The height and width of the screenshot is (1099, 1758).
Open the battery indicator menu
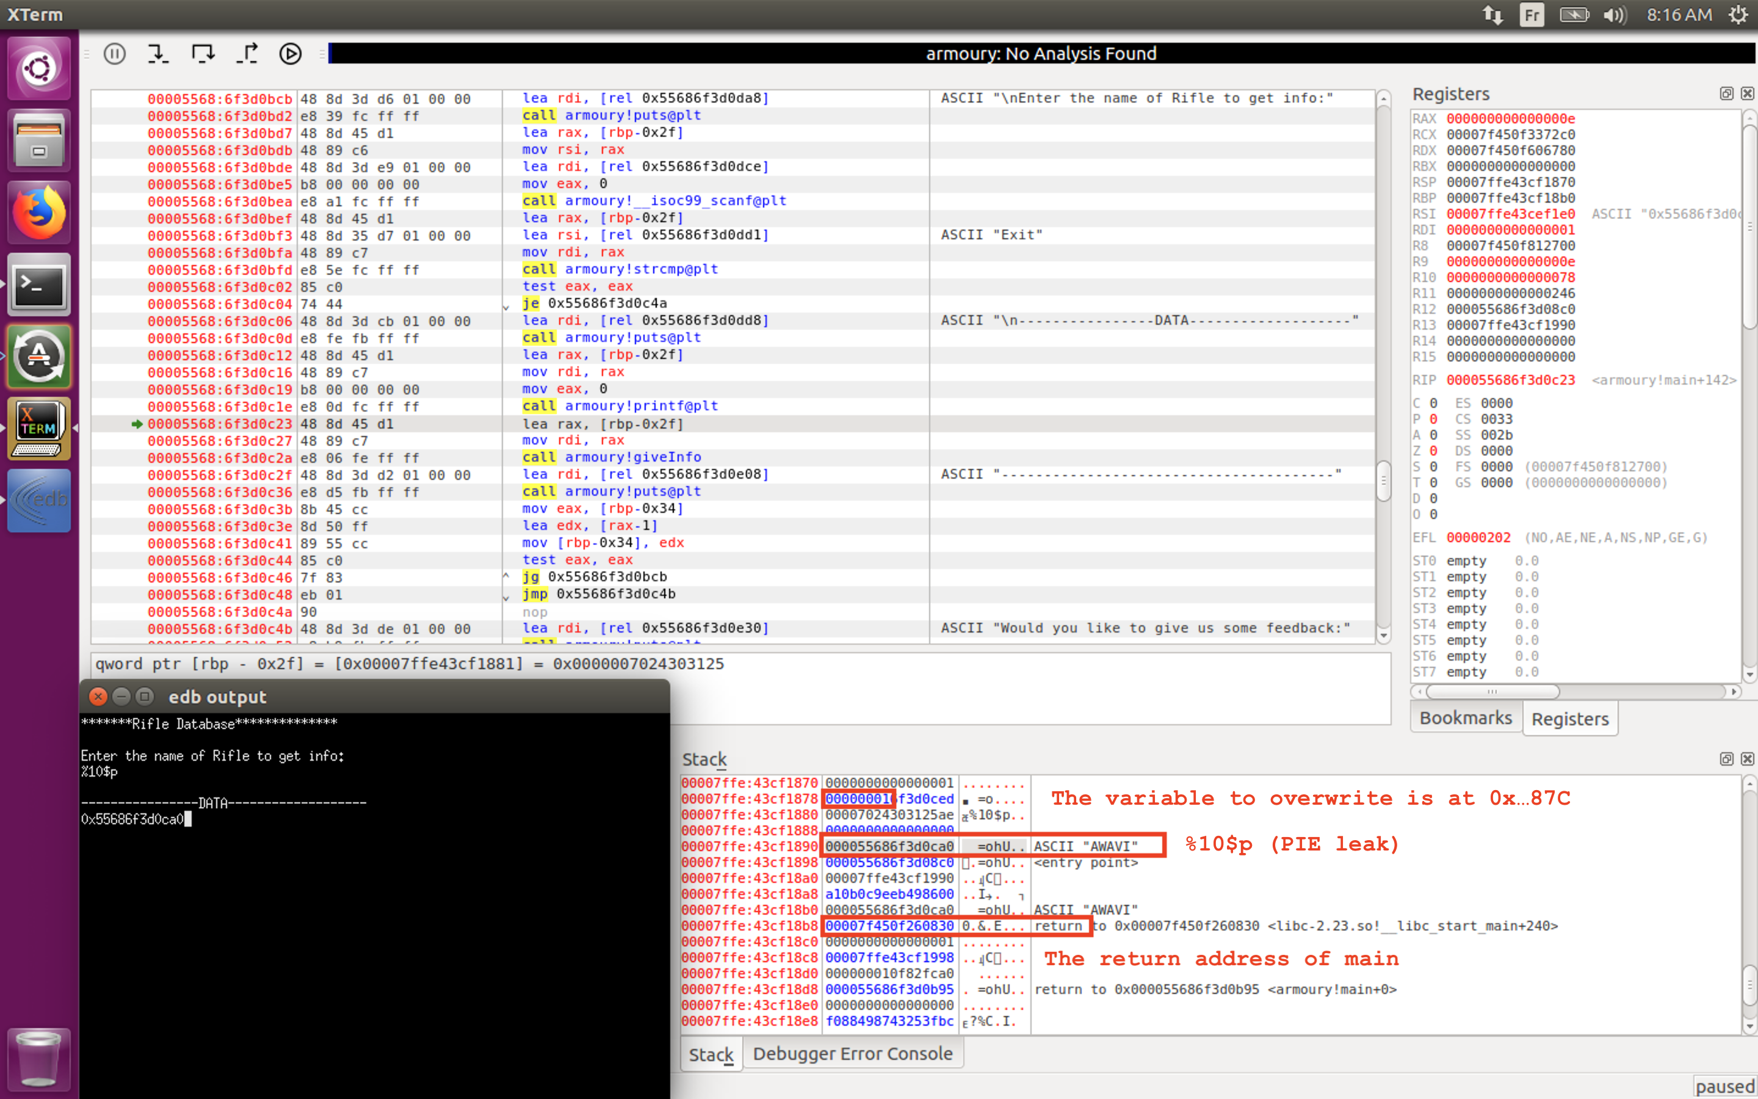1574,15
